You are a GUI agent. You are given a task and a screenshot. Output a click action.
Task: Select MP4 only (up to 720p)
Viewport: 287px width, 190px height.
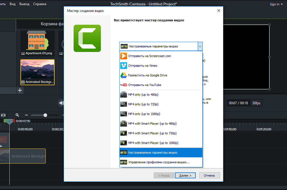161,104
